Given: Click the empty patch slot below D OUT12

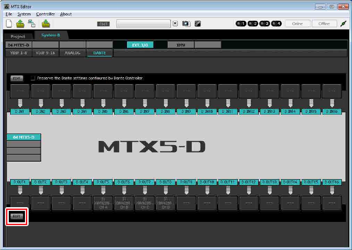Looking at the screenshot, I should [249, 203].
